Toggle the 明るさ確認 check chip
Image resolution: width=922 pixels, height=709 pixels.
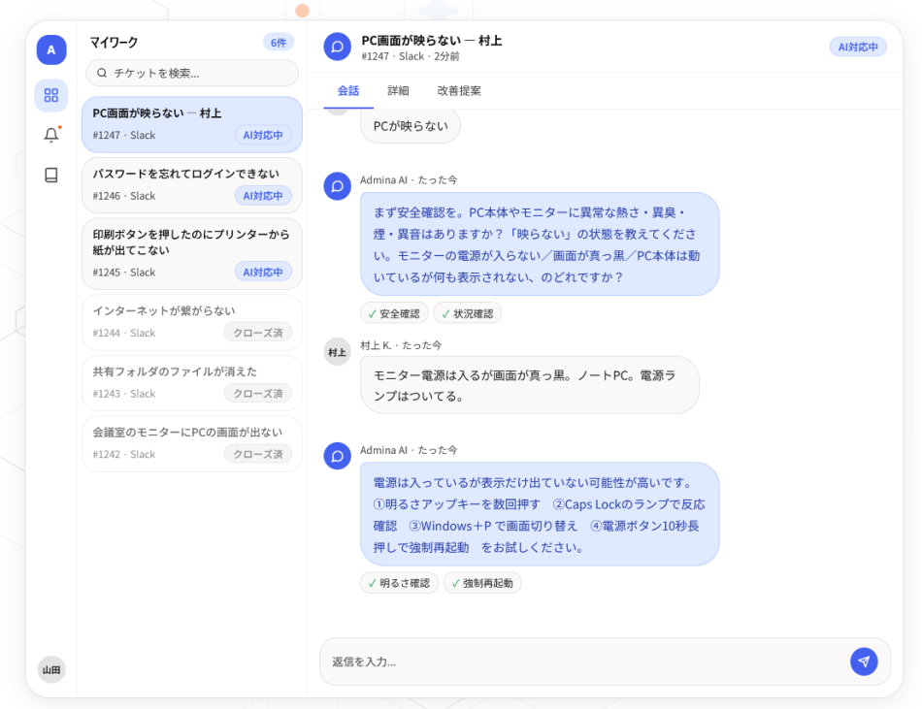click(x=398, y=583)
